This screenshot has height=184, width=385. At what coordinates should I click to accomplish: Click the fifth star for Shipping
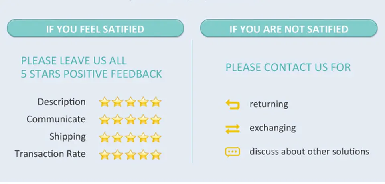click(156, 137)
